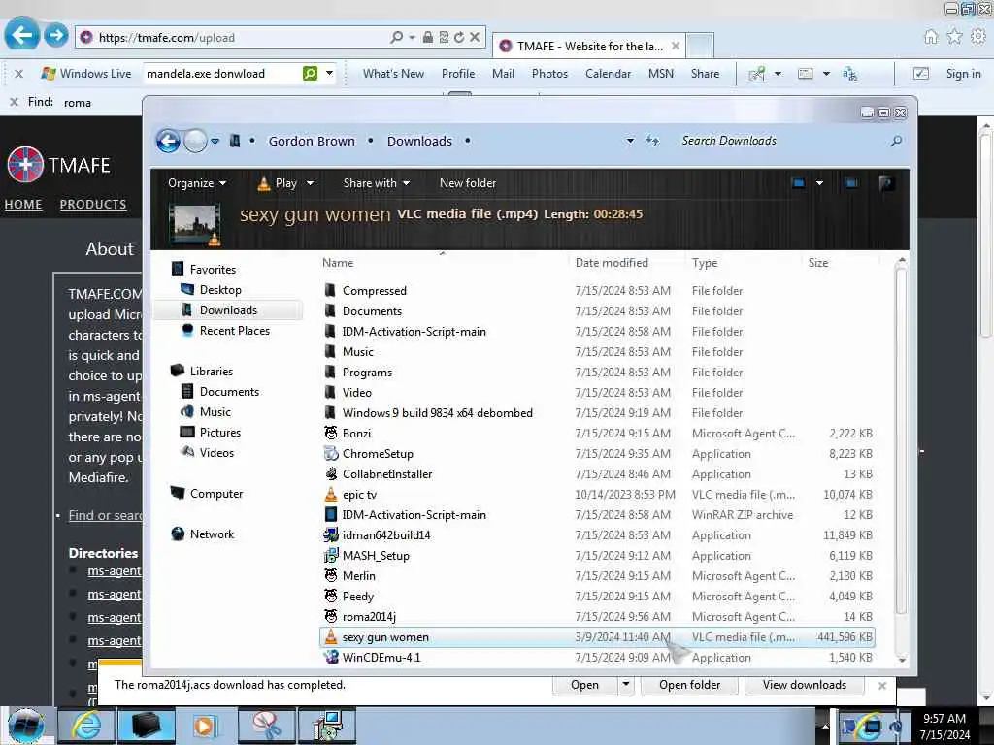This screenshot has height=745, width=994.
Task: Select the epic tv VLC file icon
Action: click(x=330, y=494)
